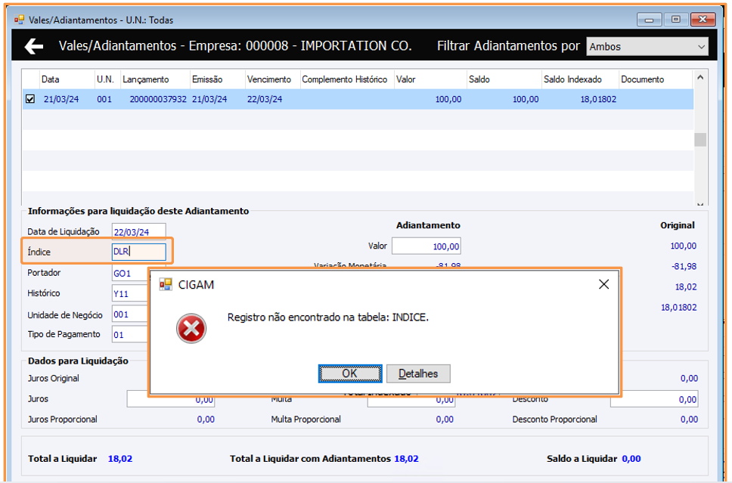Click the Adiantamento Valor field 100,00
The image size is (732, 483).
tap(426, 246)
